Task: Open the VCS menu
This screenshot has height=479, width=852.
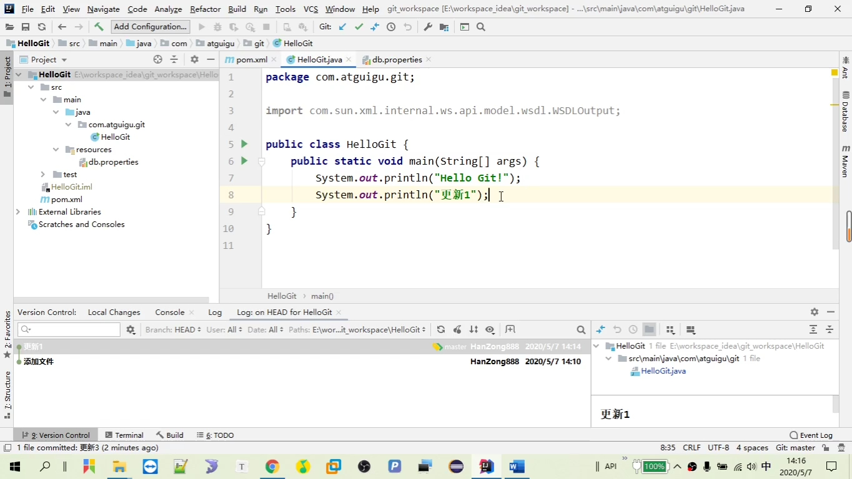Action: click(x=310, y=9)
